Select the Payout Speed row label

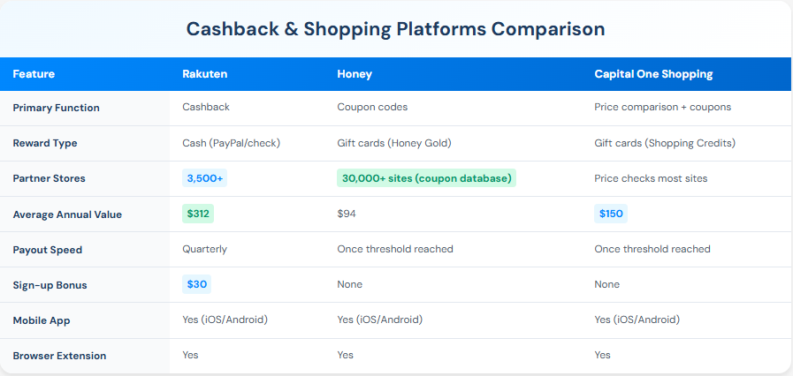click(48, 250)
